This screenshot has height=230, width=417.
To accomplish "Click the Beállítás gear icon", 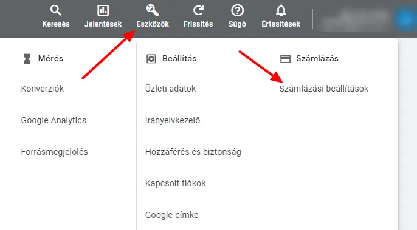I will click(151, 59).
